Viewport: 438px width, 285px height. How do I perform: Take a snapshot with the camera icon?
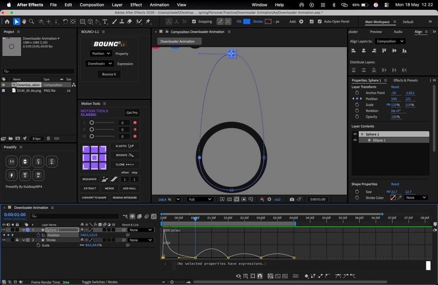click(x=292, y=199)
